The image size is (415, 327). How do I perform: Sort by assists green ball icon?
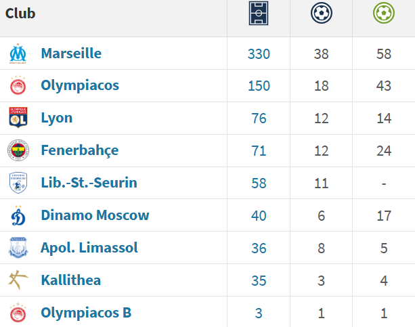(384, 13)
